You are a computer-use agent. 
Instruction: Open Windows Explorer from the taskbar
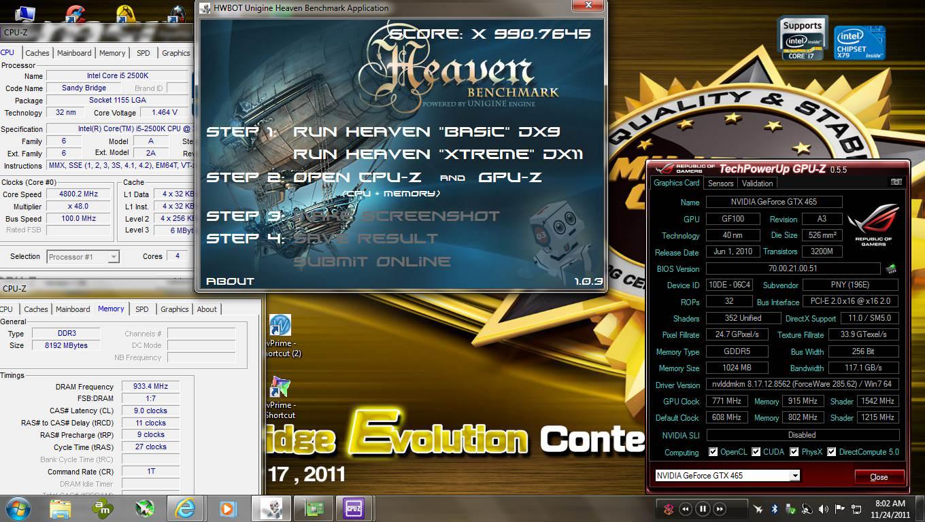coord(60,508)
